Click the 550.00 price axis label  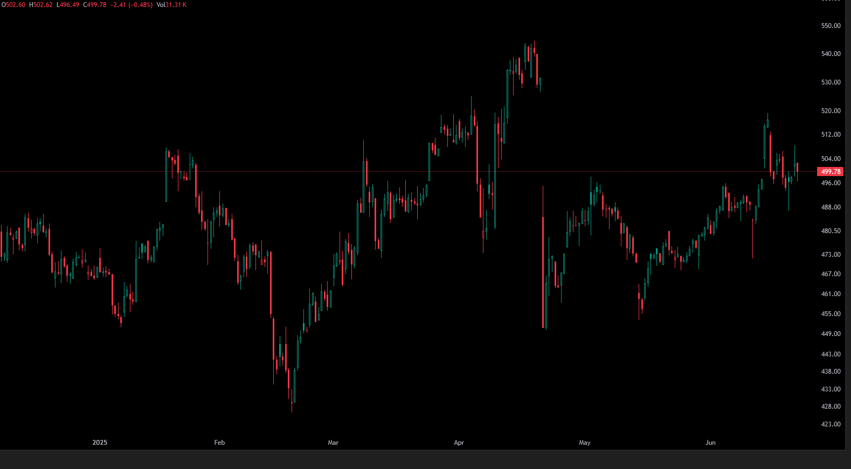pos(831,26)
